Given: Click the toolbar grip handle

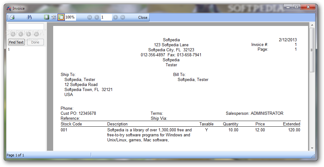Looking at the screenshot, I should point(8,18).
